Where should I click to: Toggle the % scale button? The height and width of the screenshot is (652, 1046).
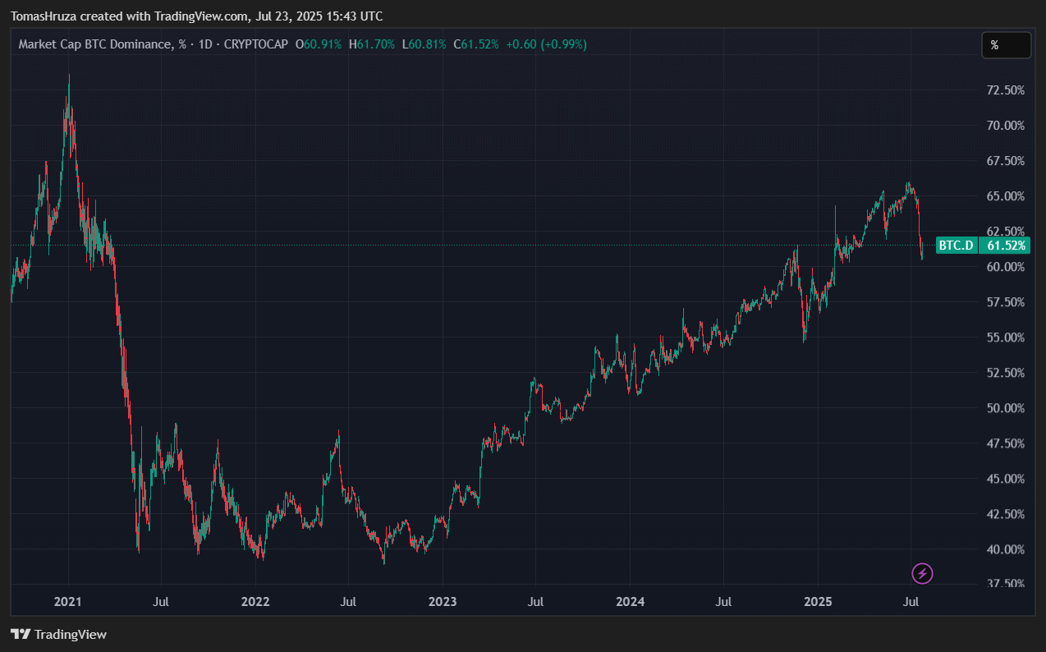[x=1006, y=45]
